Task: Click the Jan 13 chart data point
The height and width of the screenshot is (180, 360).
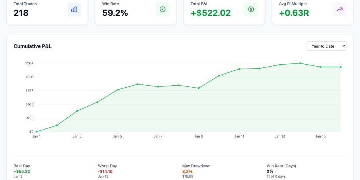Action: pos(280,65)
